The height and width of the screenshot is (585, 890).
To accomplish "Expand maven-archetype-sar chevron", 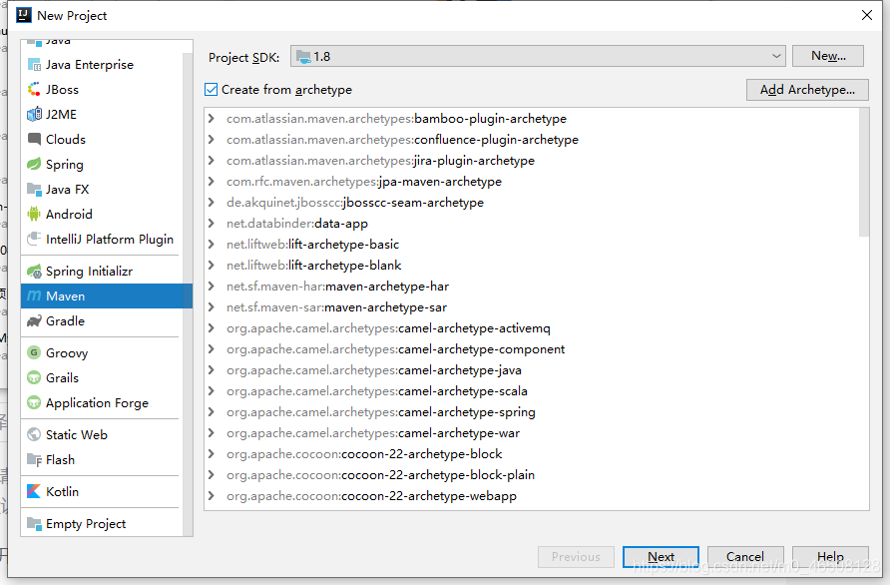I will pyautogui.click(x=212, y=307).
